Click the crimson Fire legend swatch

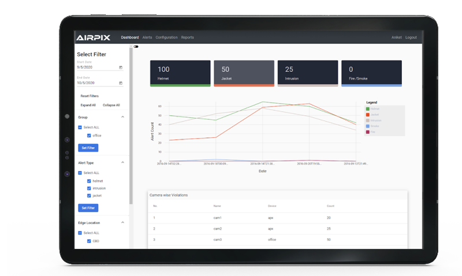[x=368, y=132]
